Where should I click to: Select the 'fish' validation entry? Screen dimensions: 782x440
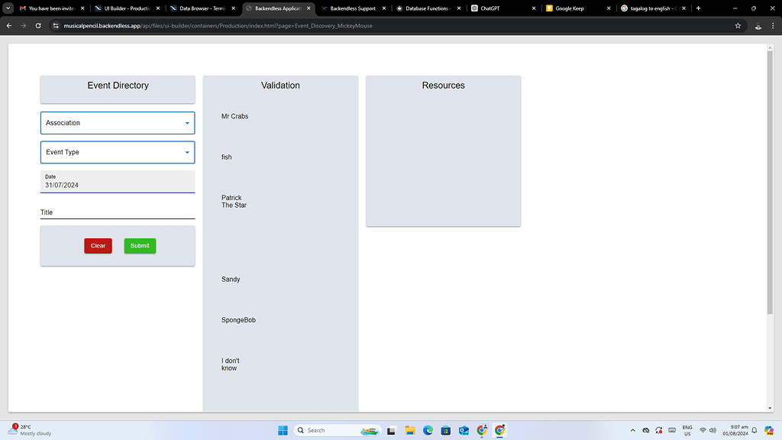pos(226,157)
